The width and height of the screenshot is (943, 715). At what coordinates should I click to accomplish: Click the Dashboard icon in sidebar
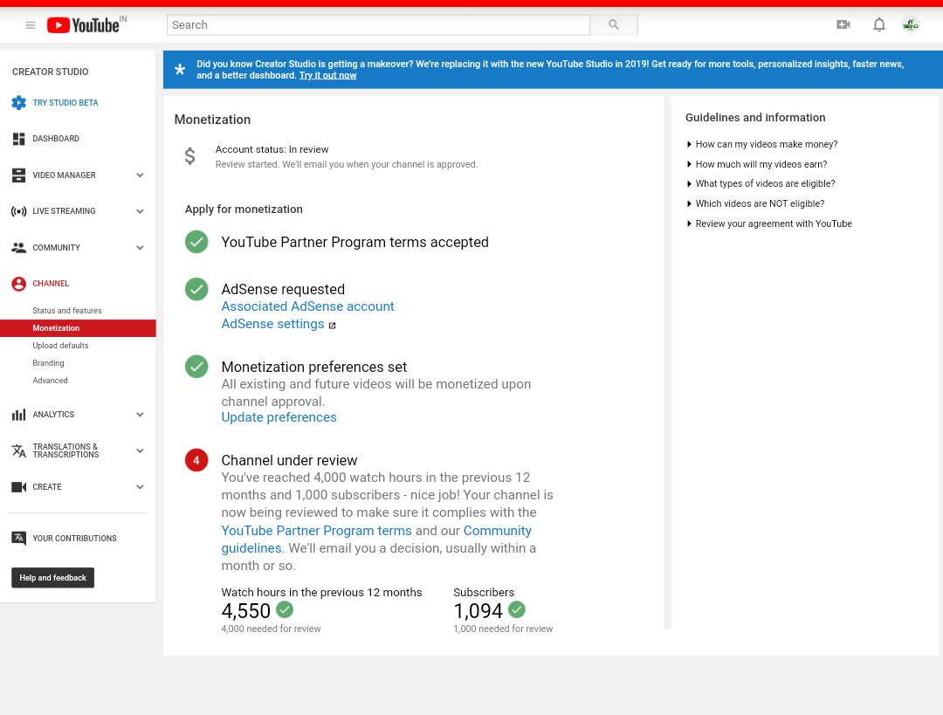tap(18, 139)
